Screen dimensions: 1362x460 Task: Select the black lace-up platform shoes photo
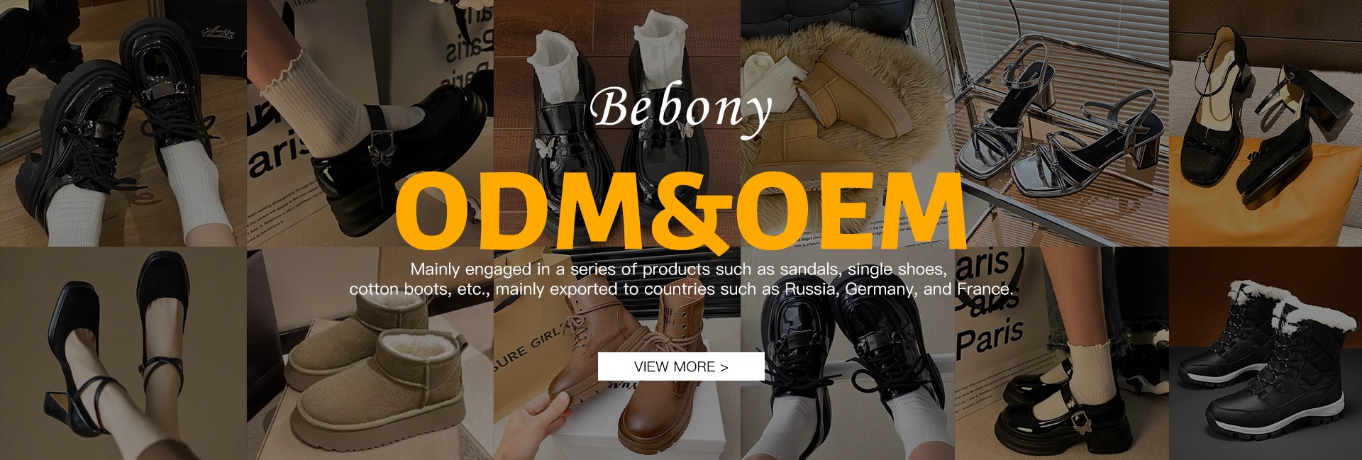[x=123, y=123]
